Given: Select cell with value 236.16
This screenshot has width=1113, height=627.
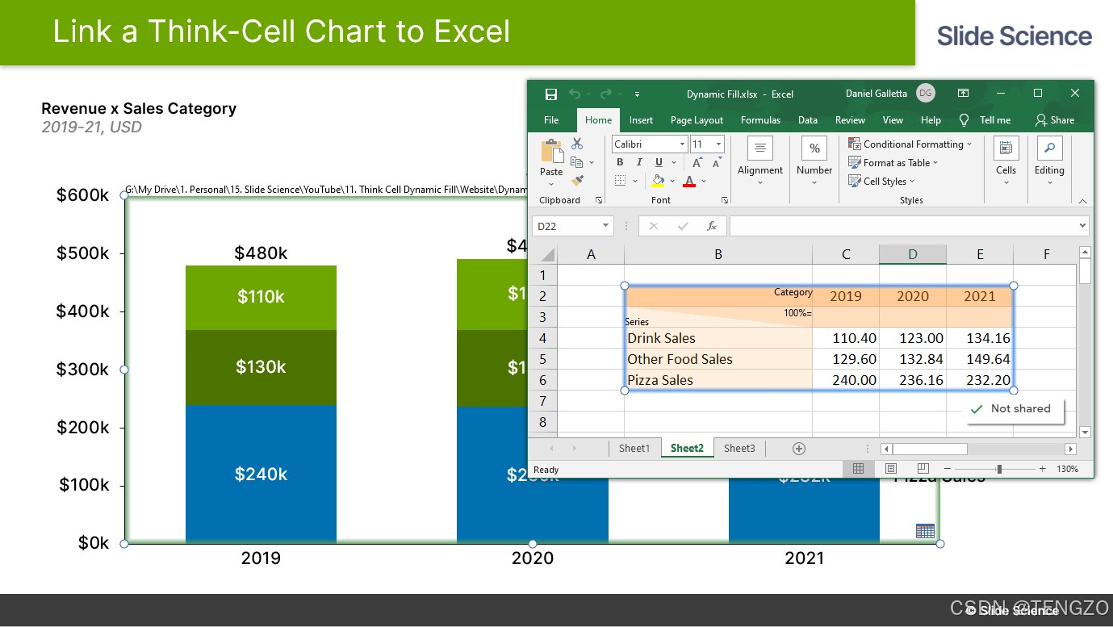Looking at the screenshot, I should pyautogui.click(x=913, y=380).
